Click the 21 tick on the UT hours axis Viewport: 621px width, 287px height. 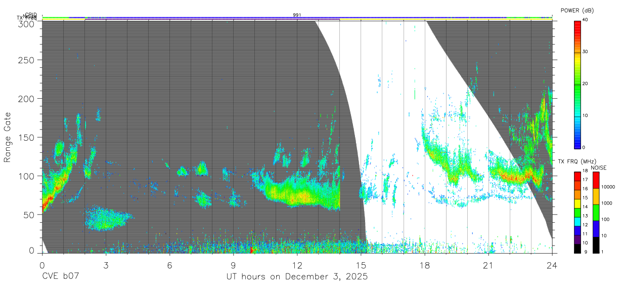(488, 265)
